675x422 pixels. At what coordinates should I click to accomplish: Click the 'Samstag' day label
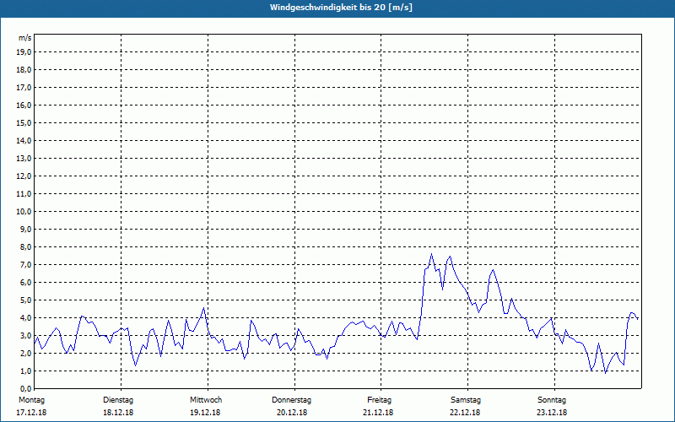click(x=466, y=400)
